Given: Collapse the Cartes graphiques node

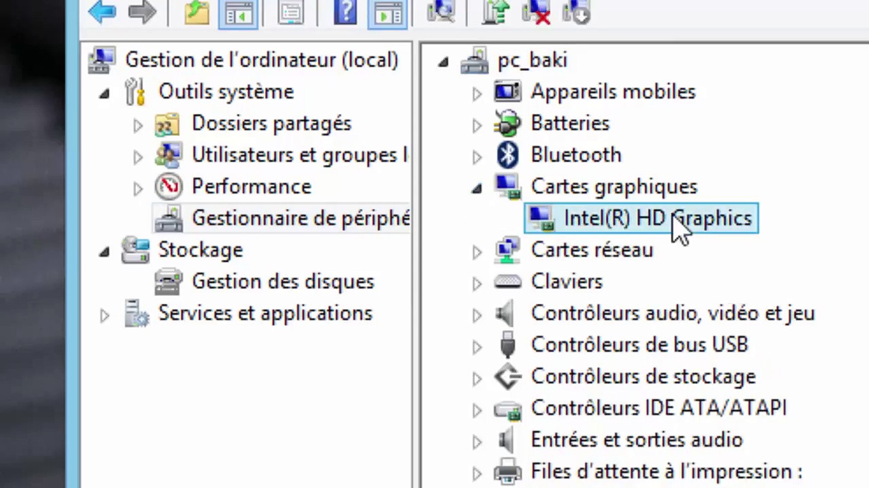Looking at the screenshot, I should point(477,189).
